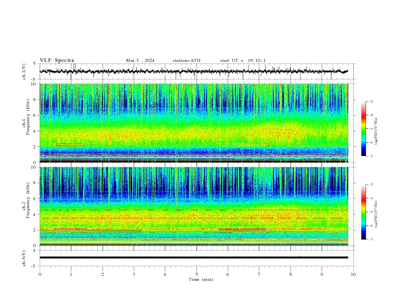
Task: Click the "-6" value on ch.2 colorbar
Action: tap(371, 225)
